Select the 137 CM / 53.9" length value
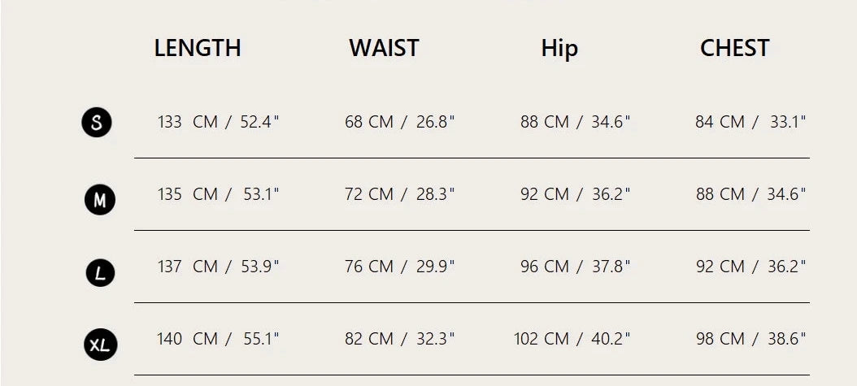Image resolution: width=857 pixels, height=386 pixels. tap(218, 267)
